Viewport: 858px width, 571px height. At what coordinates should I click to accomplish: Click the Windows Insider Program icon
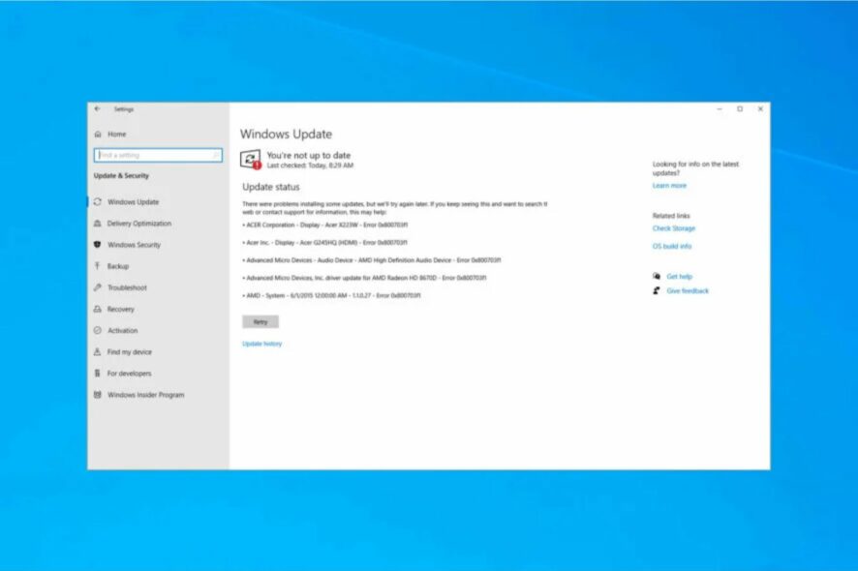click(98, 394)
